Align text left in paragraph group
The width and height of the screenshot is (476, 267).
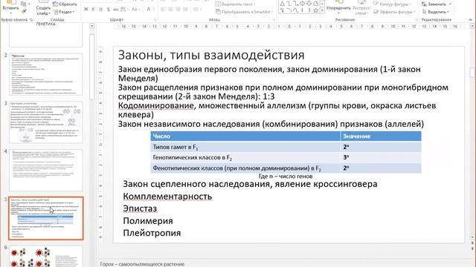pyautogui.click(x=163, y=10)
